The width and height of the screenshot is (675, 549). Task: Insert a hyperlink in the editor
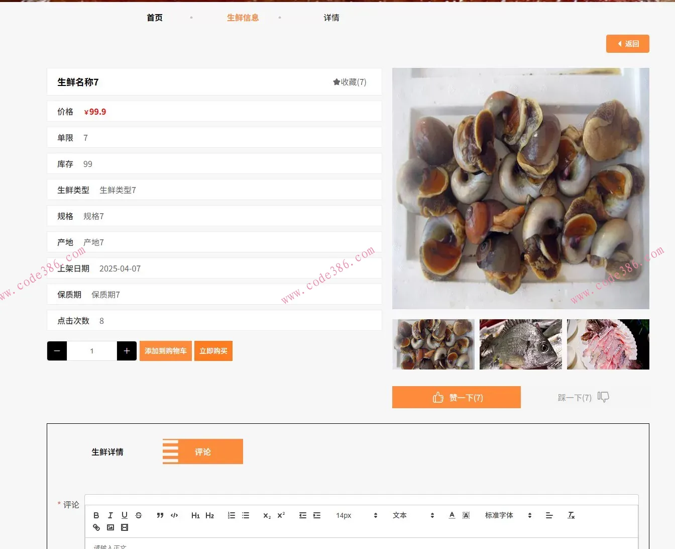pyautogui.click(x=96, y=527)
